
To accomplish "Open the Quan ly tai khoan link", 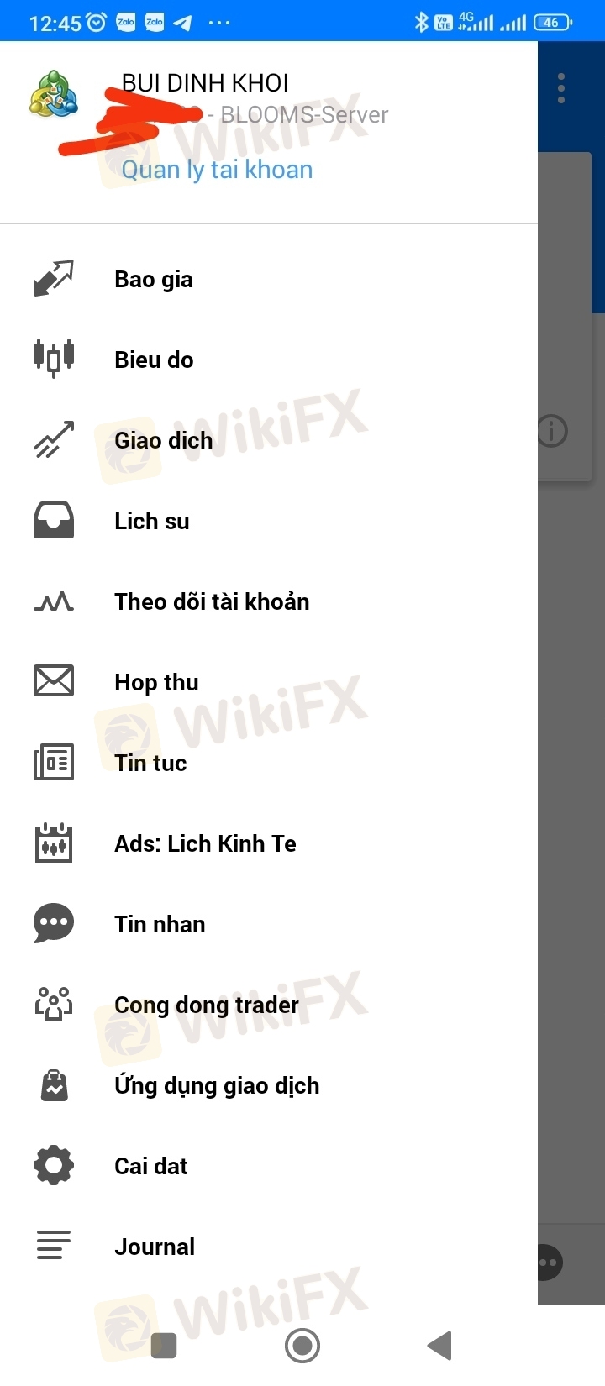I will (x=217, y=170).
